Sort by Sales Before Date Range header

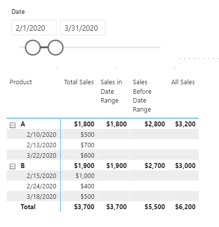point(142,96)
